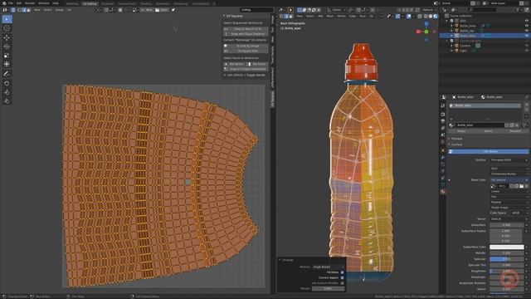
Task: Open the Edit menu
Action: click(x=19, y=3)
